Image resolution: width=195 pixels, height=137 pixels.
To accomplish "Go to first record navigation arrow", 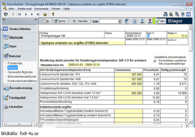I will point(20,14).
